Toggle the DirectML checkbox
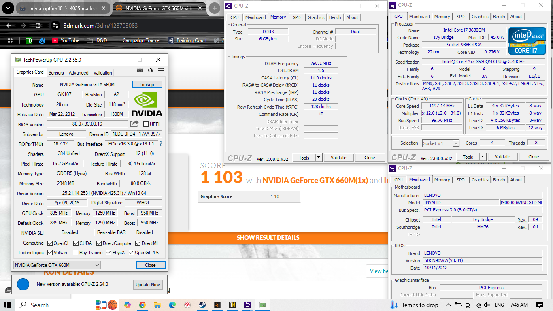The height and width of the screenshot is (311, 553). point(138,243)
